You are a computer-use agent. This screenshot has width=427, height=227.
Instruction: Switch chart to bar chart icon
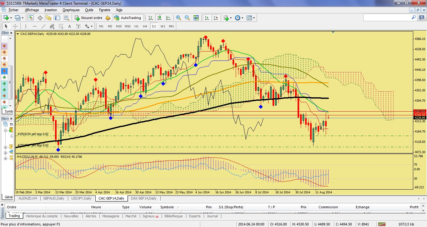(151, 18)
